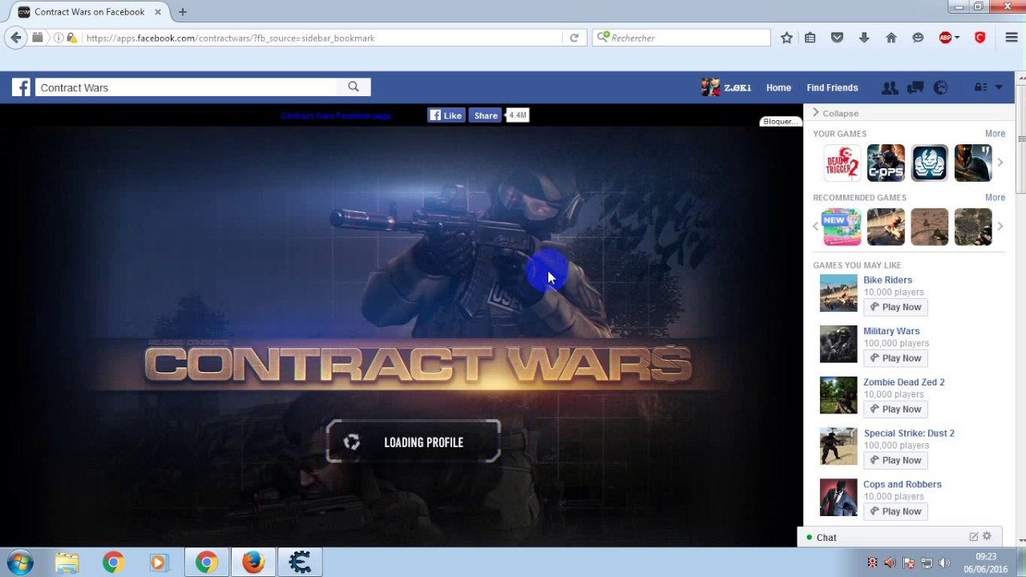
Task: Launch the skull emblem game icon
Action: (x=929, y=163)
